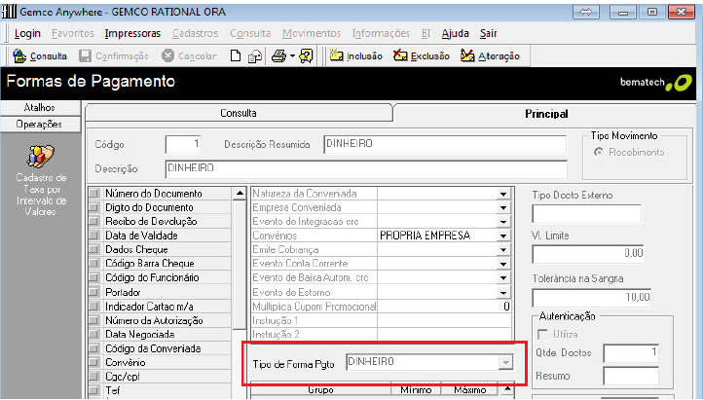The width and height of the screenshot is (703, 400).
Task: Click the Grupo column header
Action: pos(320,389)
